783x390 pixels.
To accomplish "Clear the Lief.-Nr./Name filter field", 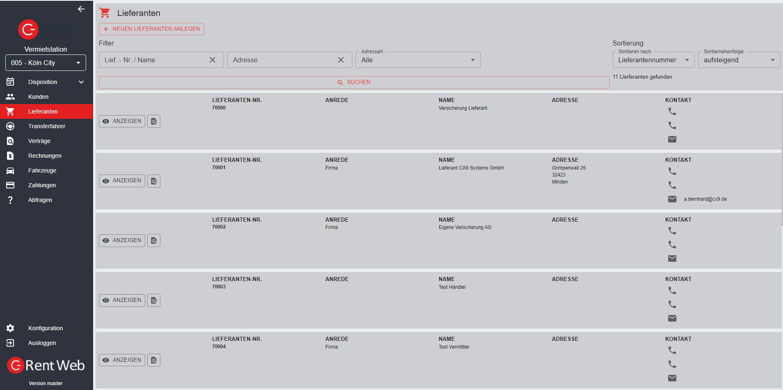I will click(x=212, y=60).
